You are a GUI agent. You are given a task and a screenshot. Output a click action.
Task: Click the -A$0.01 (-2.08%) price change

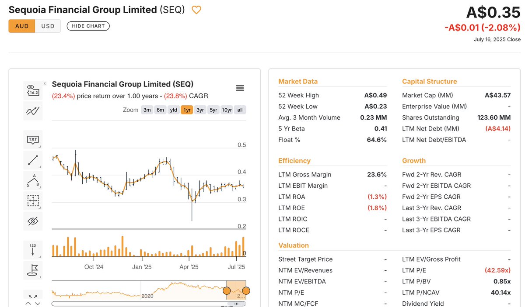pyautogui.click(x=483, y=28)
